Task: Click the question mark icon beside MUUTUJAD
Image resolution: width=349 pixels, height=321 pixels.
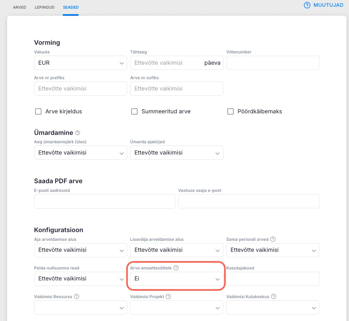Action: 307,5
